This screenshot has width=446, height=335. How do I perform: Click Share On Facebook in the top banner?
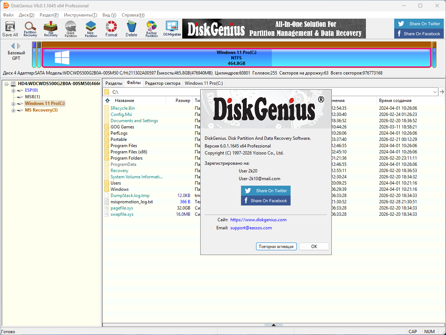pyautogui.click(x=419, y=34)
